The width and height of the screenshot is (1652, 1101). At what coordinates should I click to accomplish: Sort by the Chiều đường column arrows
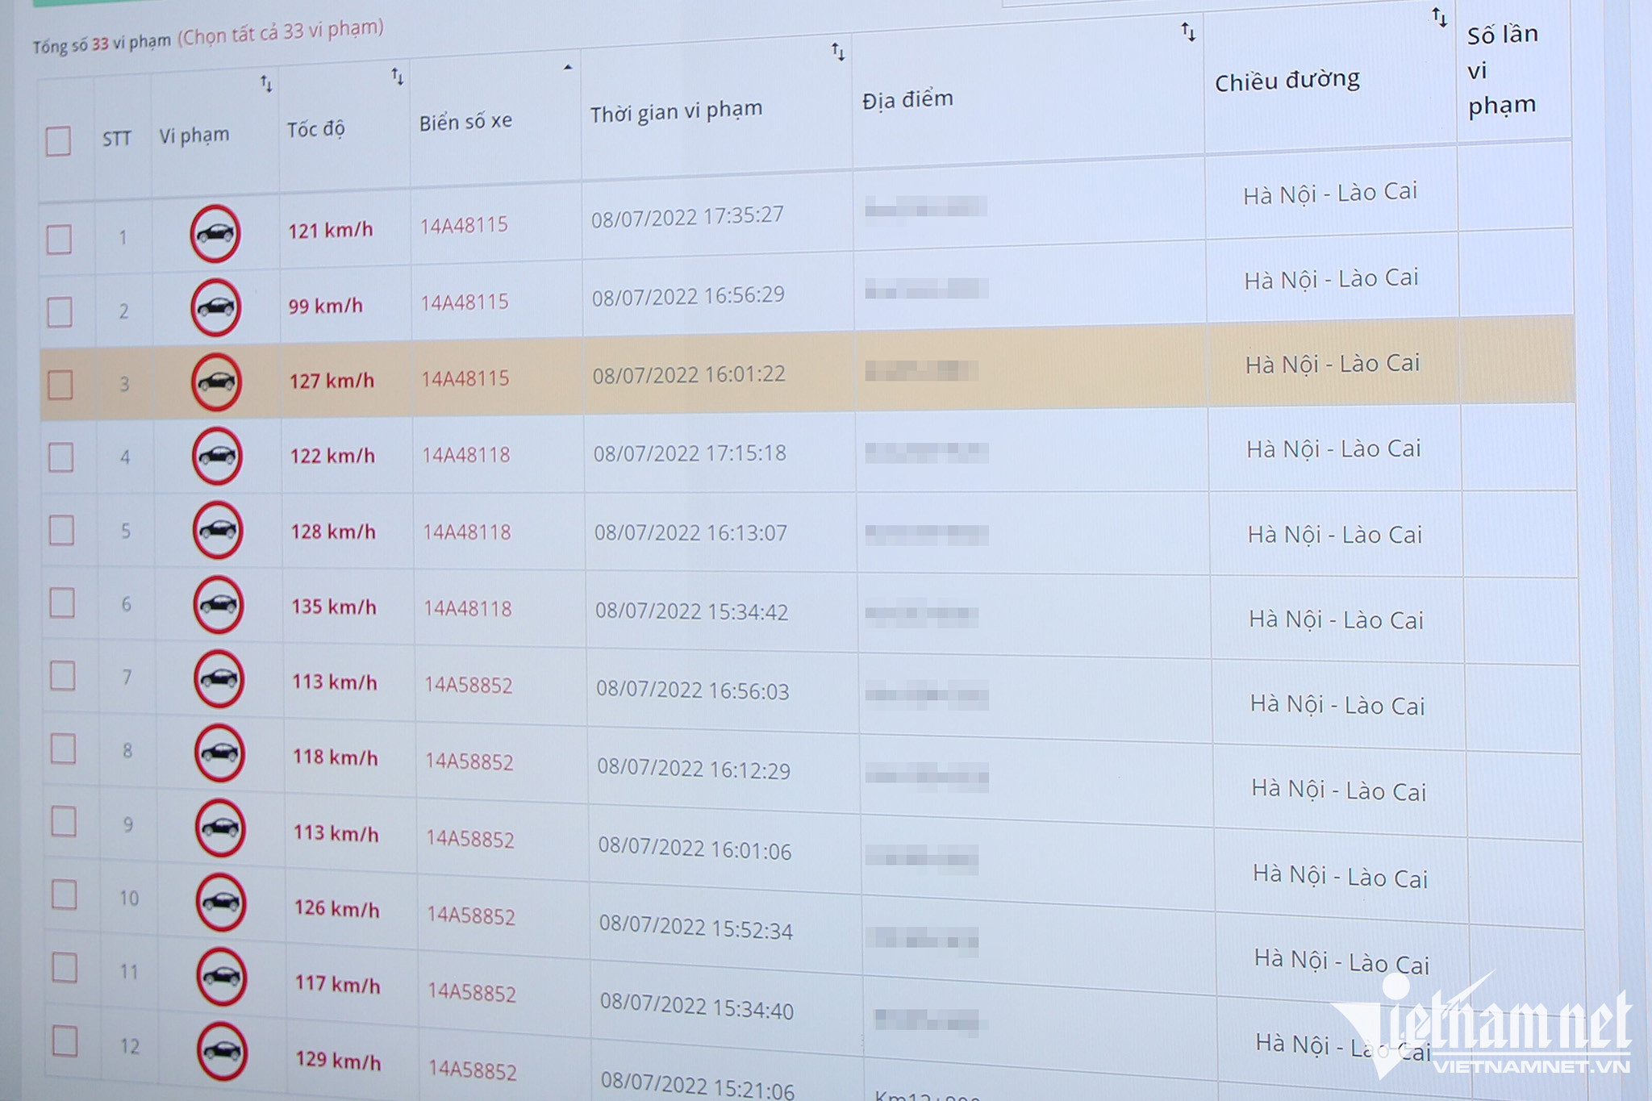coord(1439,17)
